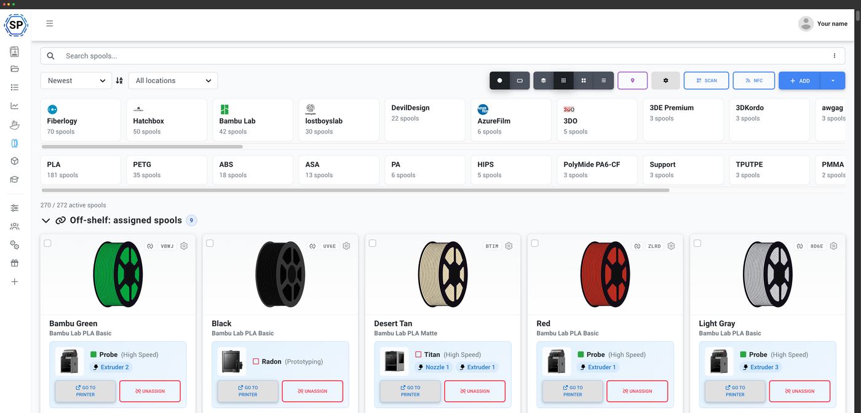Viewport: 861px width, 413px height.
Task: Open settings gear on Desert Tan card
Action: click(x=509, y=246)
